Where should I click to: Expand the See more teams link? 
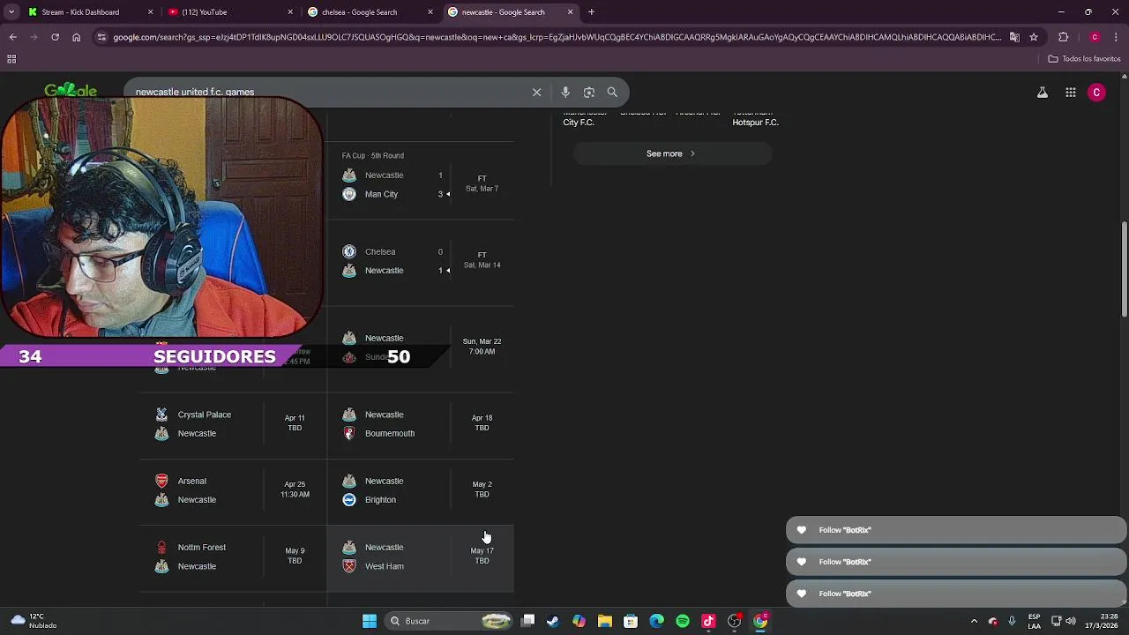[671, 153]
